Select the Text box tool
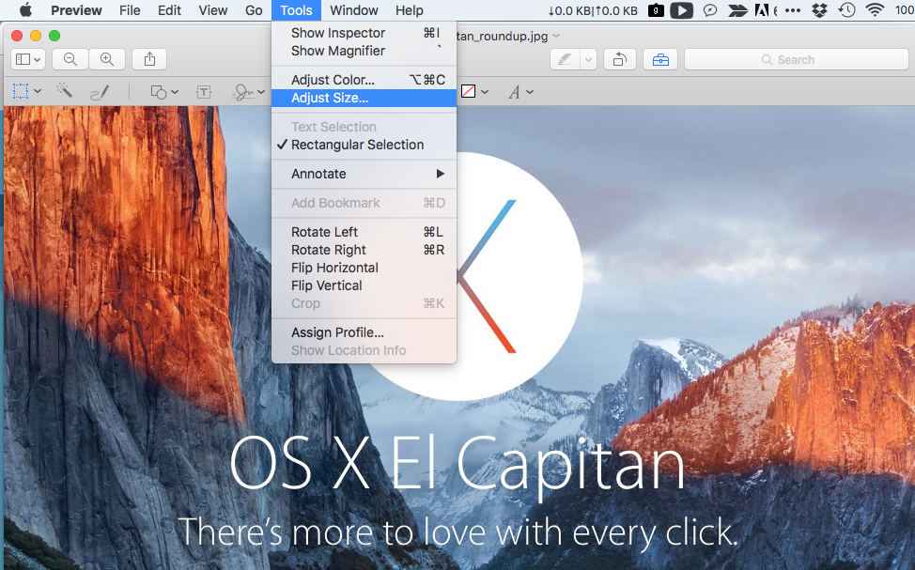Screen dimensions: 915x570 [x=204, y=92]
